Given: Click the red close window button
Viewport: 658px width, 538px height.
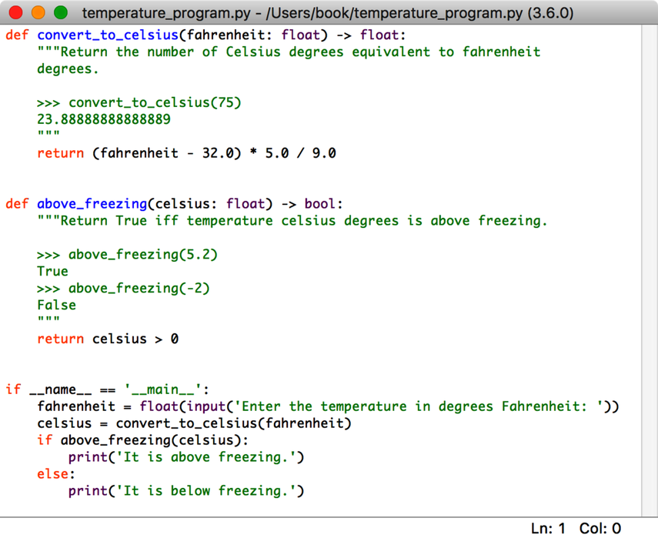Looking at the screenshot, I should click(17, 13).
